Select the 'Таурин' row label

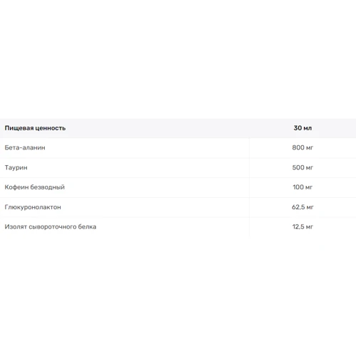tap(16, 167)
